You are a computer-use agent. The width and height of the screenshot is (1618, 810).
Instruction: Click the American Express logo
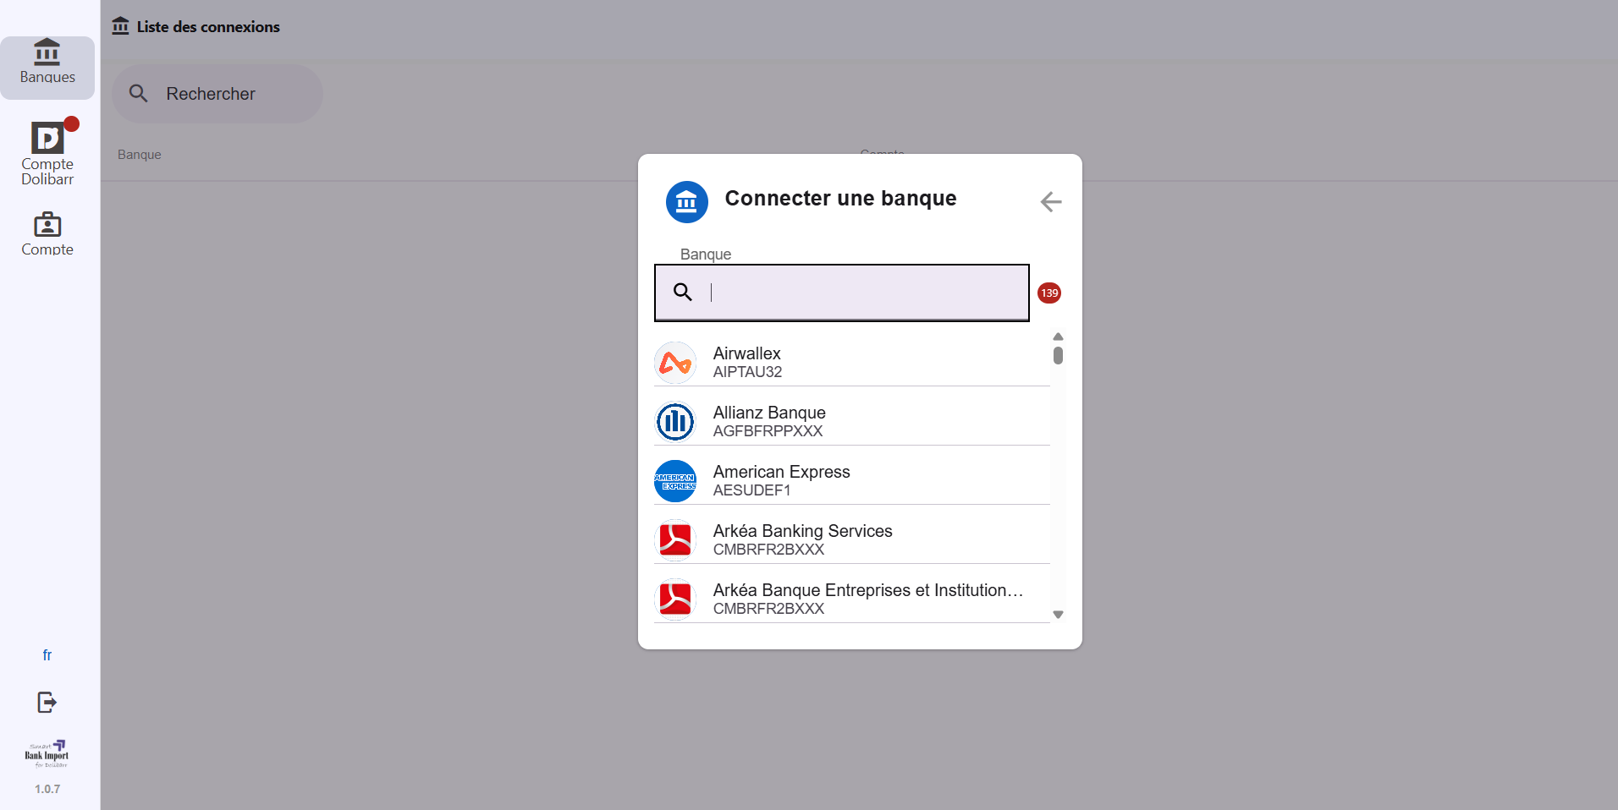(675, 480)
